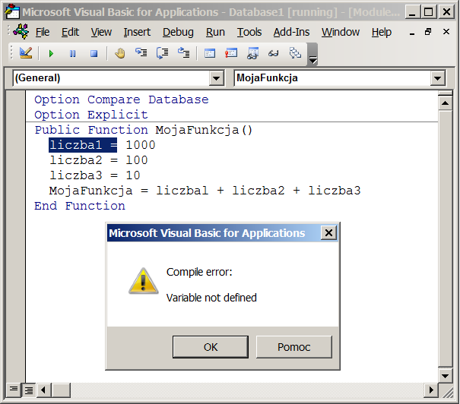Open the Immediate Window icon
This screenshot has height=404, width=460.
click(231, 53)
